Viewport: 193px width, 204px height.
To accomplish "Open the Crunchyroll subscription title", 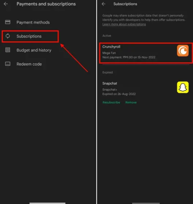I will point(111,47).
